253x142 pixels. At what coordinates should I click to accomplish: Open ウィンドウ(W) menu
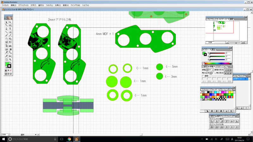point(75,5)
